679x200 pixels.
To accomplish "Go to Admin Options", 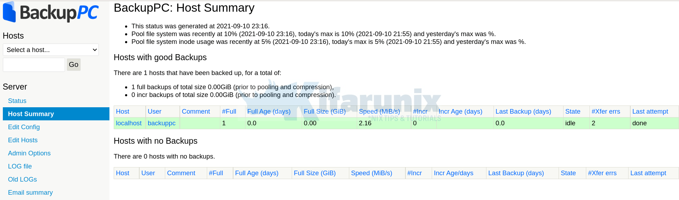I will click(x=29, y=153).
